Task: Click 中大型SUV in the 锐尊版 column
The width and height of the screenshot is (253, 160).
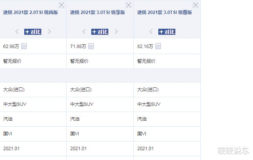Action: click(x=149, y=104)
